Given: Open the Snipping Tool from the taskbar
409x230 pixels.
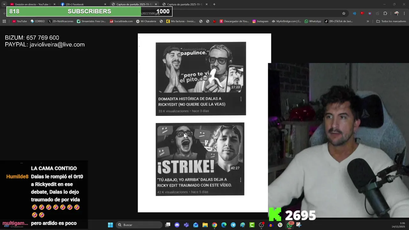Looking at the screenshot, I should pos(298,225).
